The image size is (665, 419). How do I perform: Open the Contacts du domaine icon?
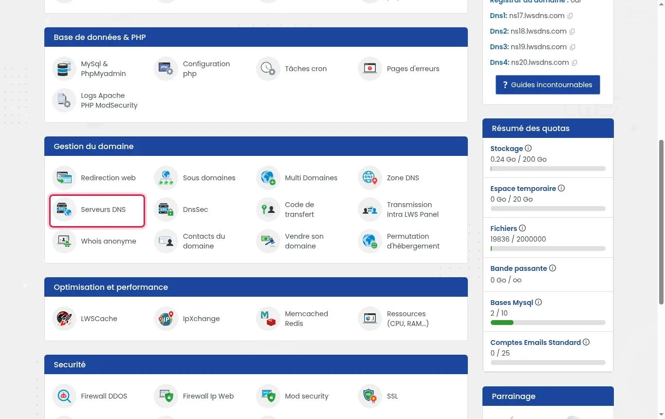tap(166, 241)
